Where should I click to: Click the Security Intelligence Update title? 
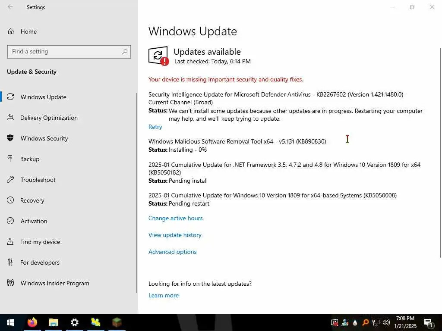click(x=278, y=98)
